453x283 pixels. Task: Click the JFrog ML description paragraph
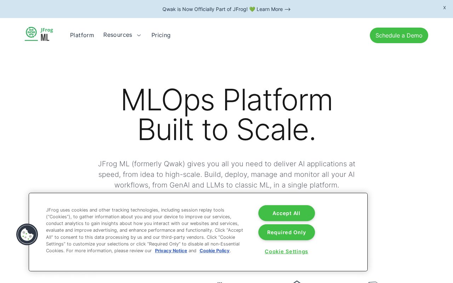(x=226, y=174)
